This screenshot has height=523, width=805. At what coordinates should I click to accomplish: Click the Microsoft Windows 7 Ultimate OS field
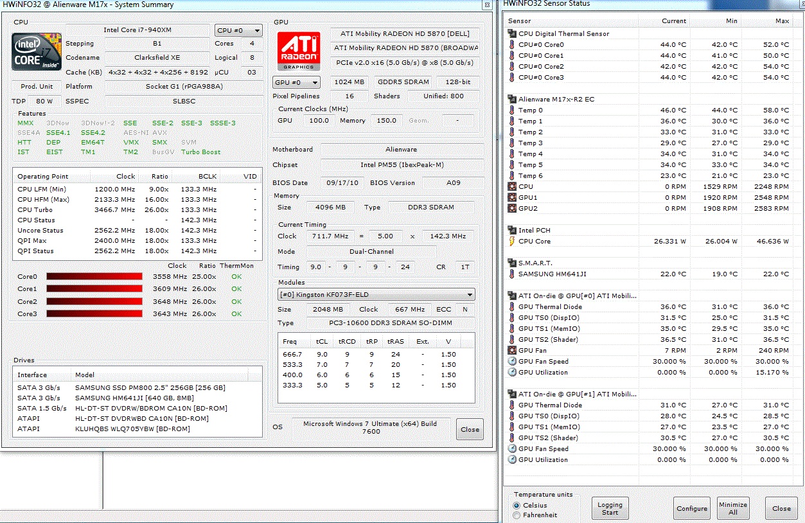tap(371, 427)
